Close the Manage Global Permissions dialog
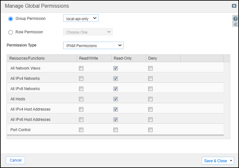Viewport: 239px width, 168px height. [234, 6]
